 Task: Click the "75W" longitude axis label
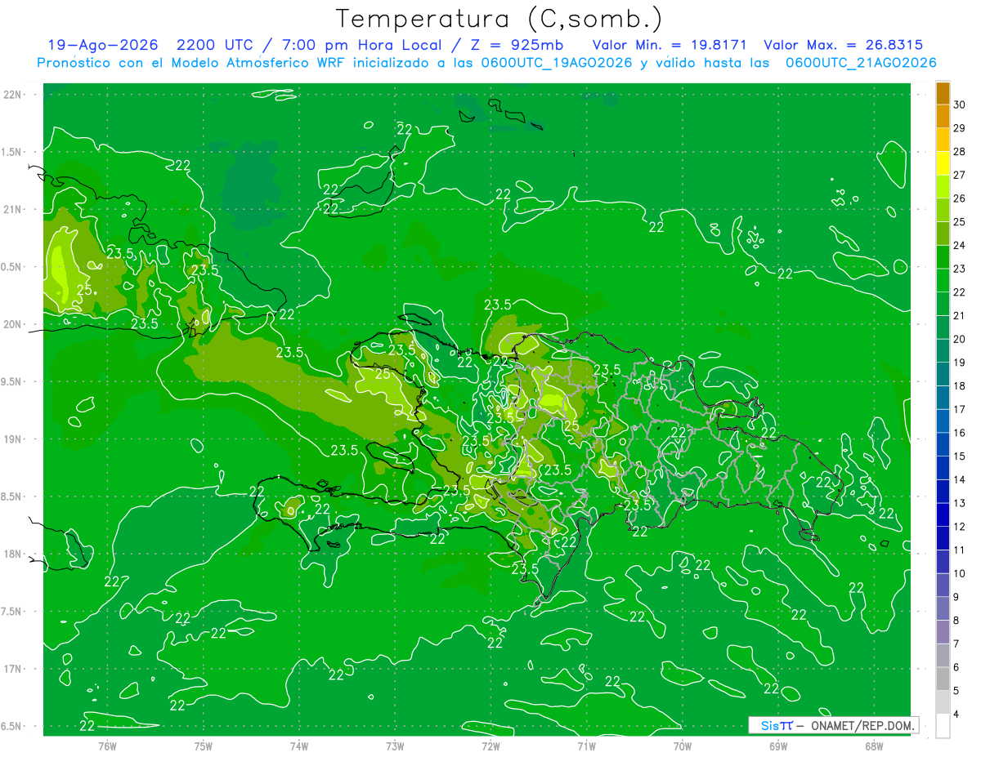point(204,746)
